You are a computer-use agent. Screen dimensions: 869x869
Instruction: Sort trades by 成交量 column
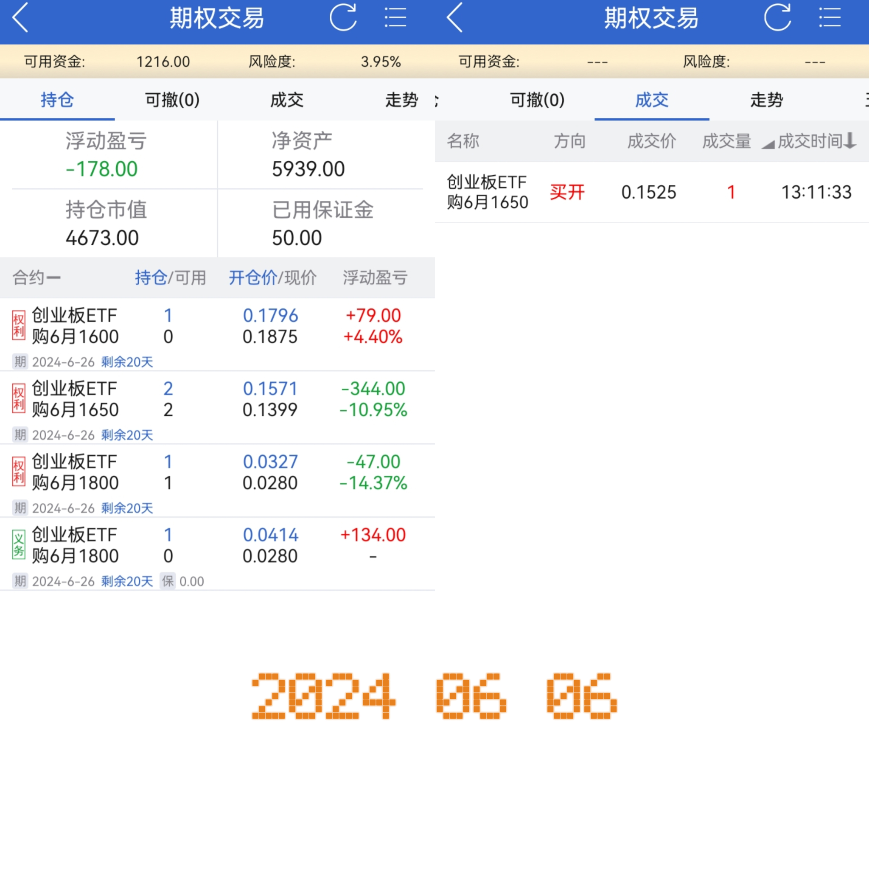coord(726,141)
